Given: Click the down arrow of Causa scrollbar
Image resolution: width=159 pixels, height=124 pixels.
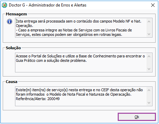Looking at the screenshot, I should 149,103.
